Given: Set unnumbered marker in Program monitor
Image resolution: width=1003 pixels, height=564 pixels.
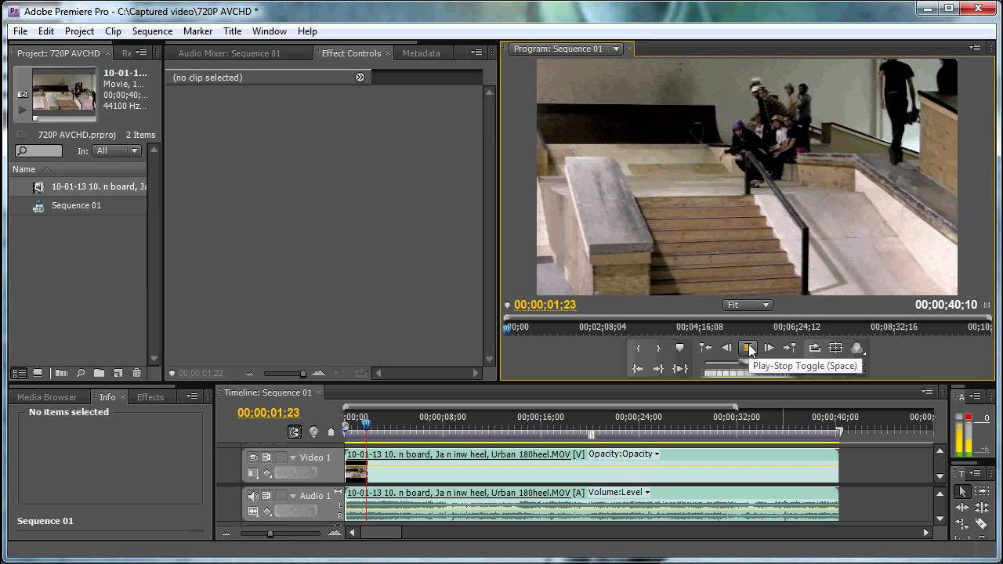Looking at the screenshot, I should pos(679,348).
